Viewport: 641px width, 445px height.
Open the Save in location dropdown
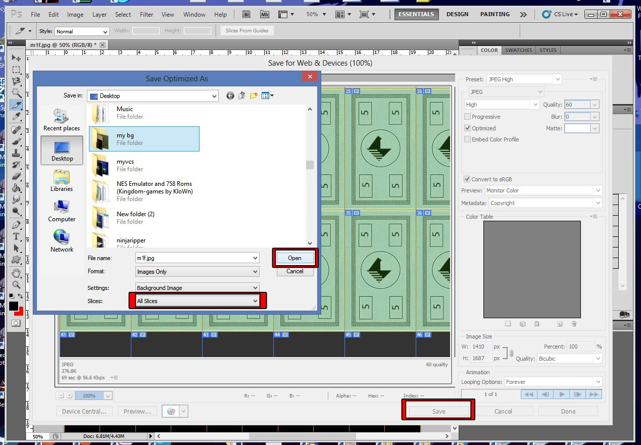point(153,96)
